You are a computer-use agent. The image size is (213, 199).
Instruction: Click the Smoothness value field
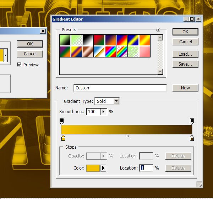click(93, 112)
